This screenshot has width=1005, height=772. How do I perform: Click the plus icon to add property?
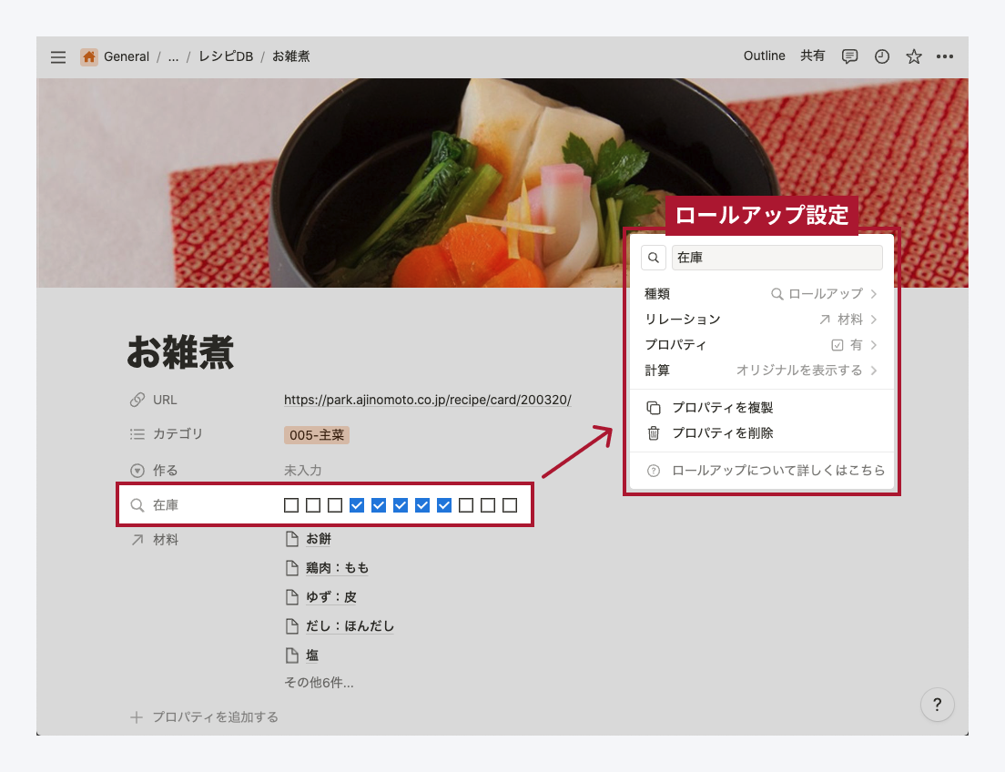pos(137,716)
